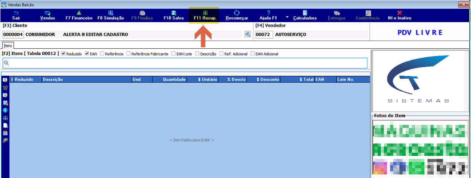Sort by the Descrição column header
471x178 pixels.
click(x=86, y=80)
